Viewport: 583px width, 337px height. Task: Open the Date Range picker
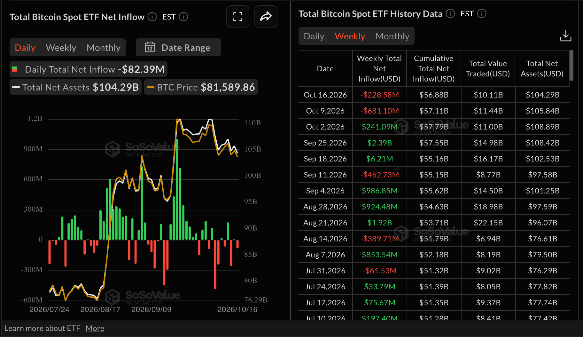tap(178, 47)
